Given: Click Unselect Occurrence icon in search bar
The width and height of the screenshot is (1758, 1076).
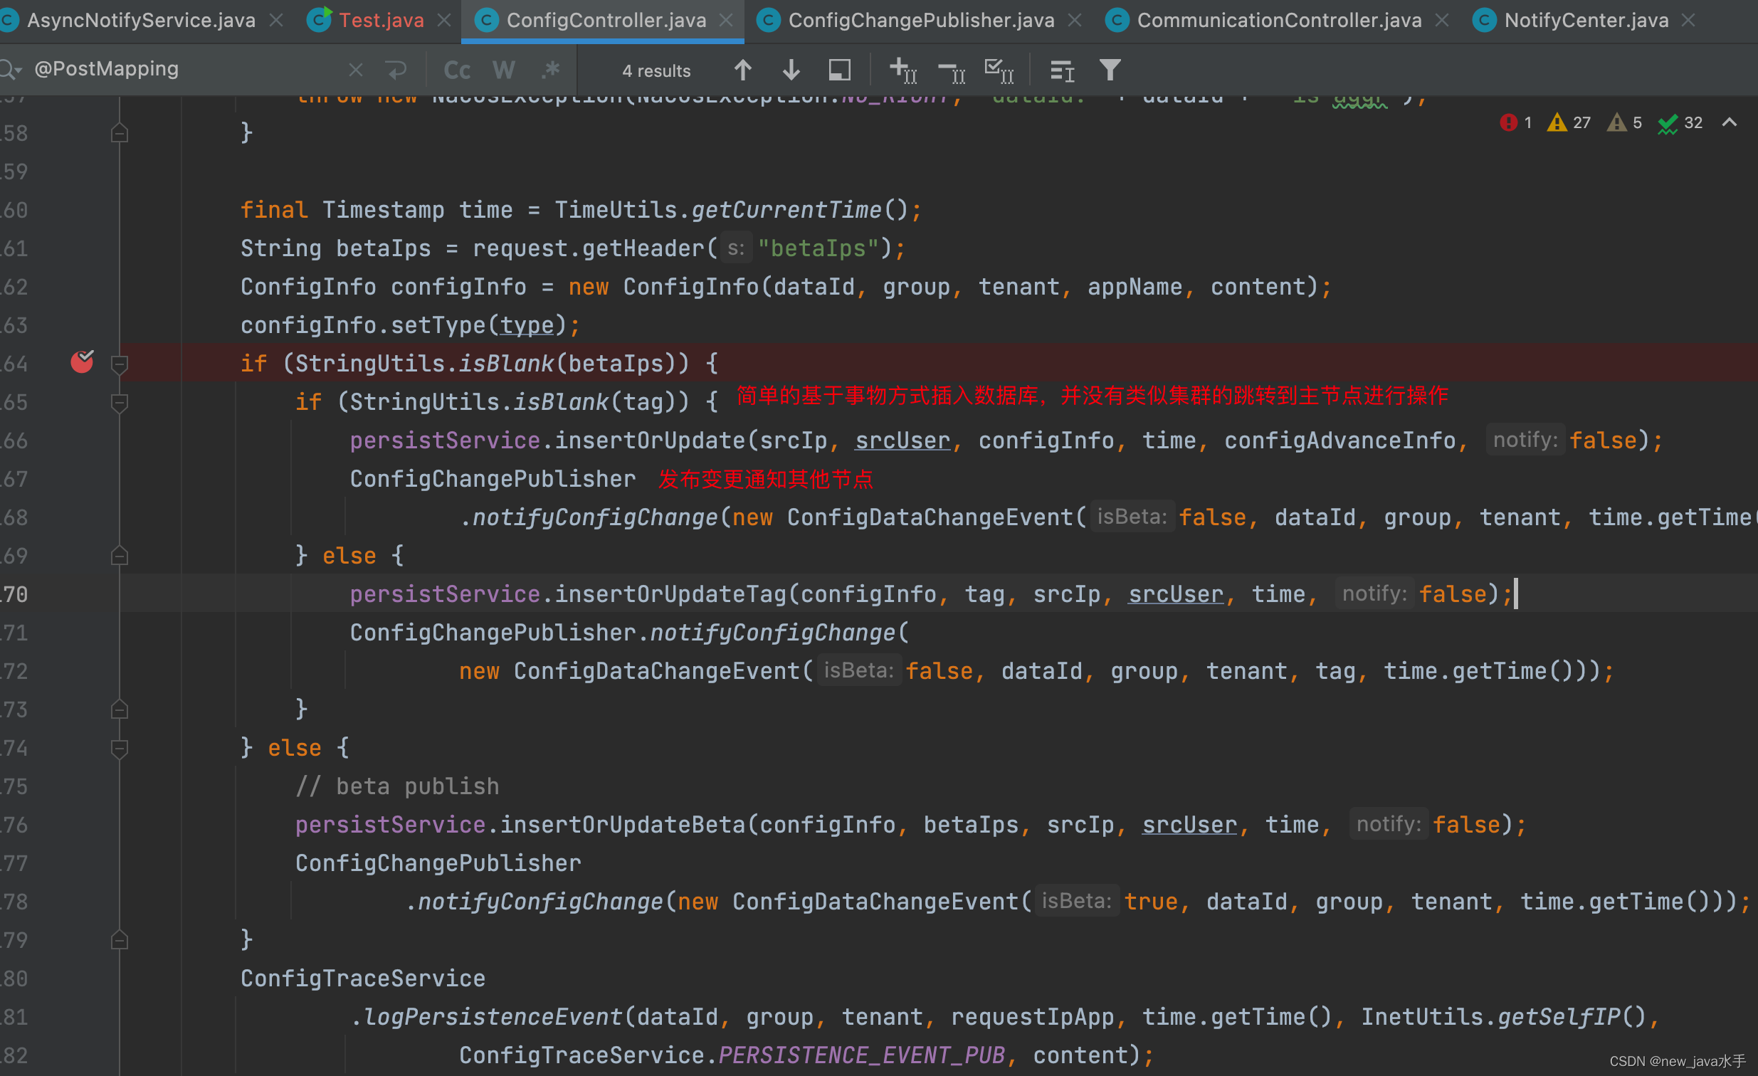Looking at the screenshot, I should (951, 70).
